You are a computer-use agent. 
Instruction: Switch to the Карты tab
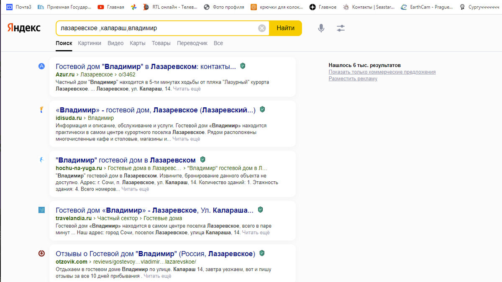[138, 43]
